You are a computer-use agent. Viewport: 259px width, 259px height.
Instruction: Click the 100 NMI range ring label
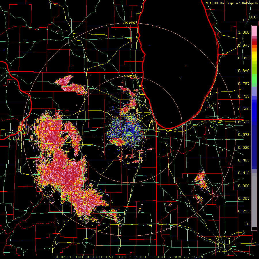tap(129, 23)
